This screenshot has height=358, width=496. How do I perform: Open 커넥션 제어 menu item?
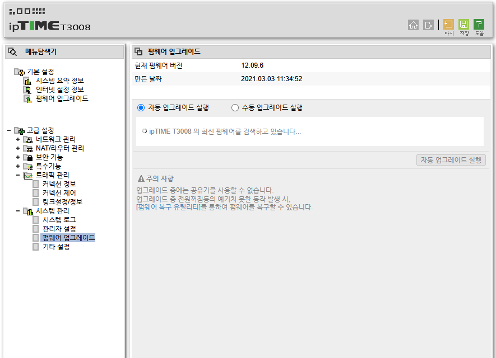59,193
